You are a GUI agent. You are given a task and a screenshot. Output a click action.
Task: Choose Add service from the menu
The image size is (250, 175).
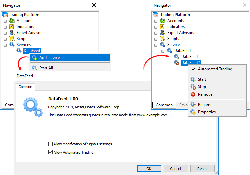(x=49, y=58)
